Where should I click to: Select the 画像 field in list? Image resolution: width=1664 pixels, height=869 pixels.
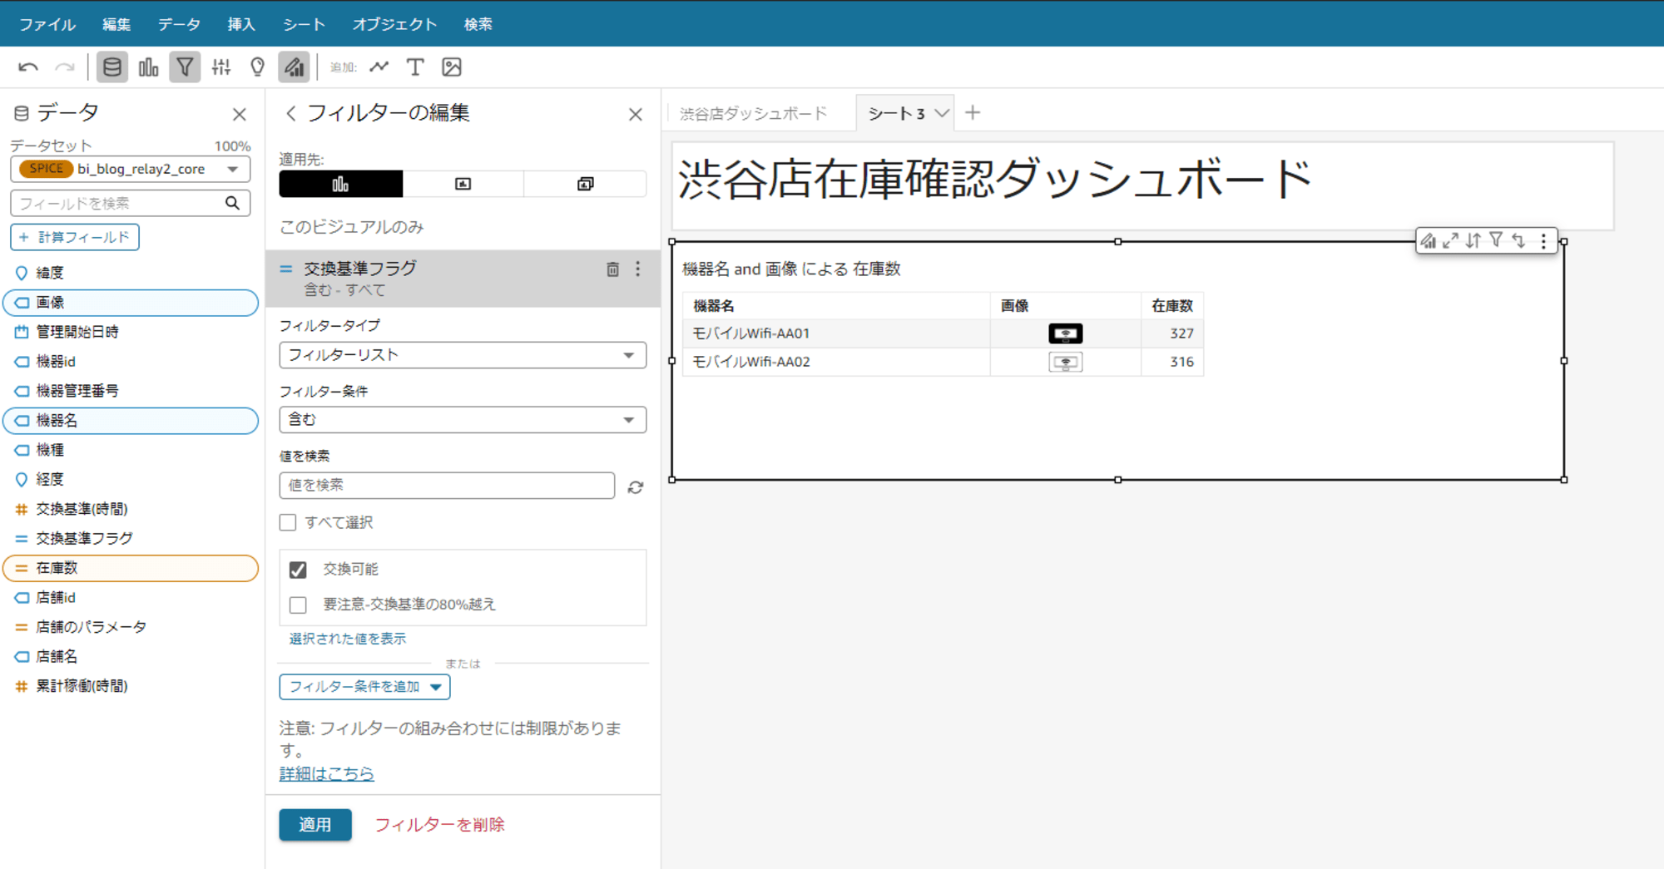[x=131, y=303]
